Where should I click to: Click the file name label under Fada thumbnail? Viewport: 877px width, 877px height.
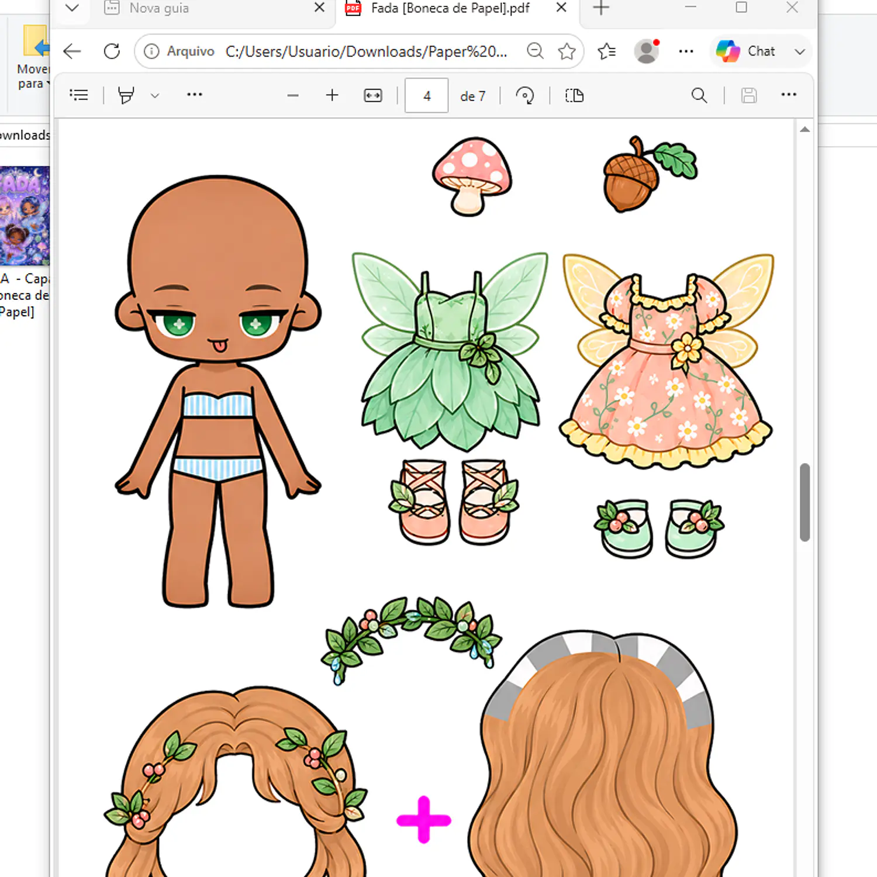click(25, 295)
